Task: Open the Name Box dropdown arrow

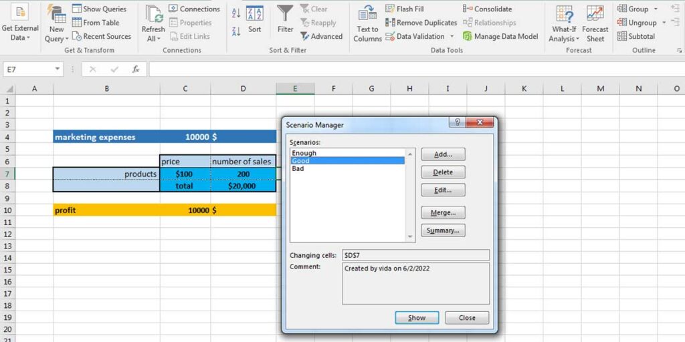Action: click(58, 69)
